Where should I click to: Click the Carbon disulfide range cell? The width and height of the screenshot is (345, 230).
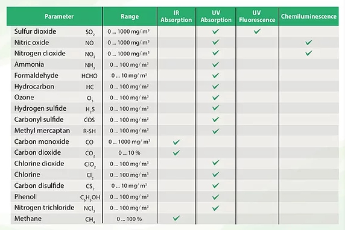(x=129, y=186)
